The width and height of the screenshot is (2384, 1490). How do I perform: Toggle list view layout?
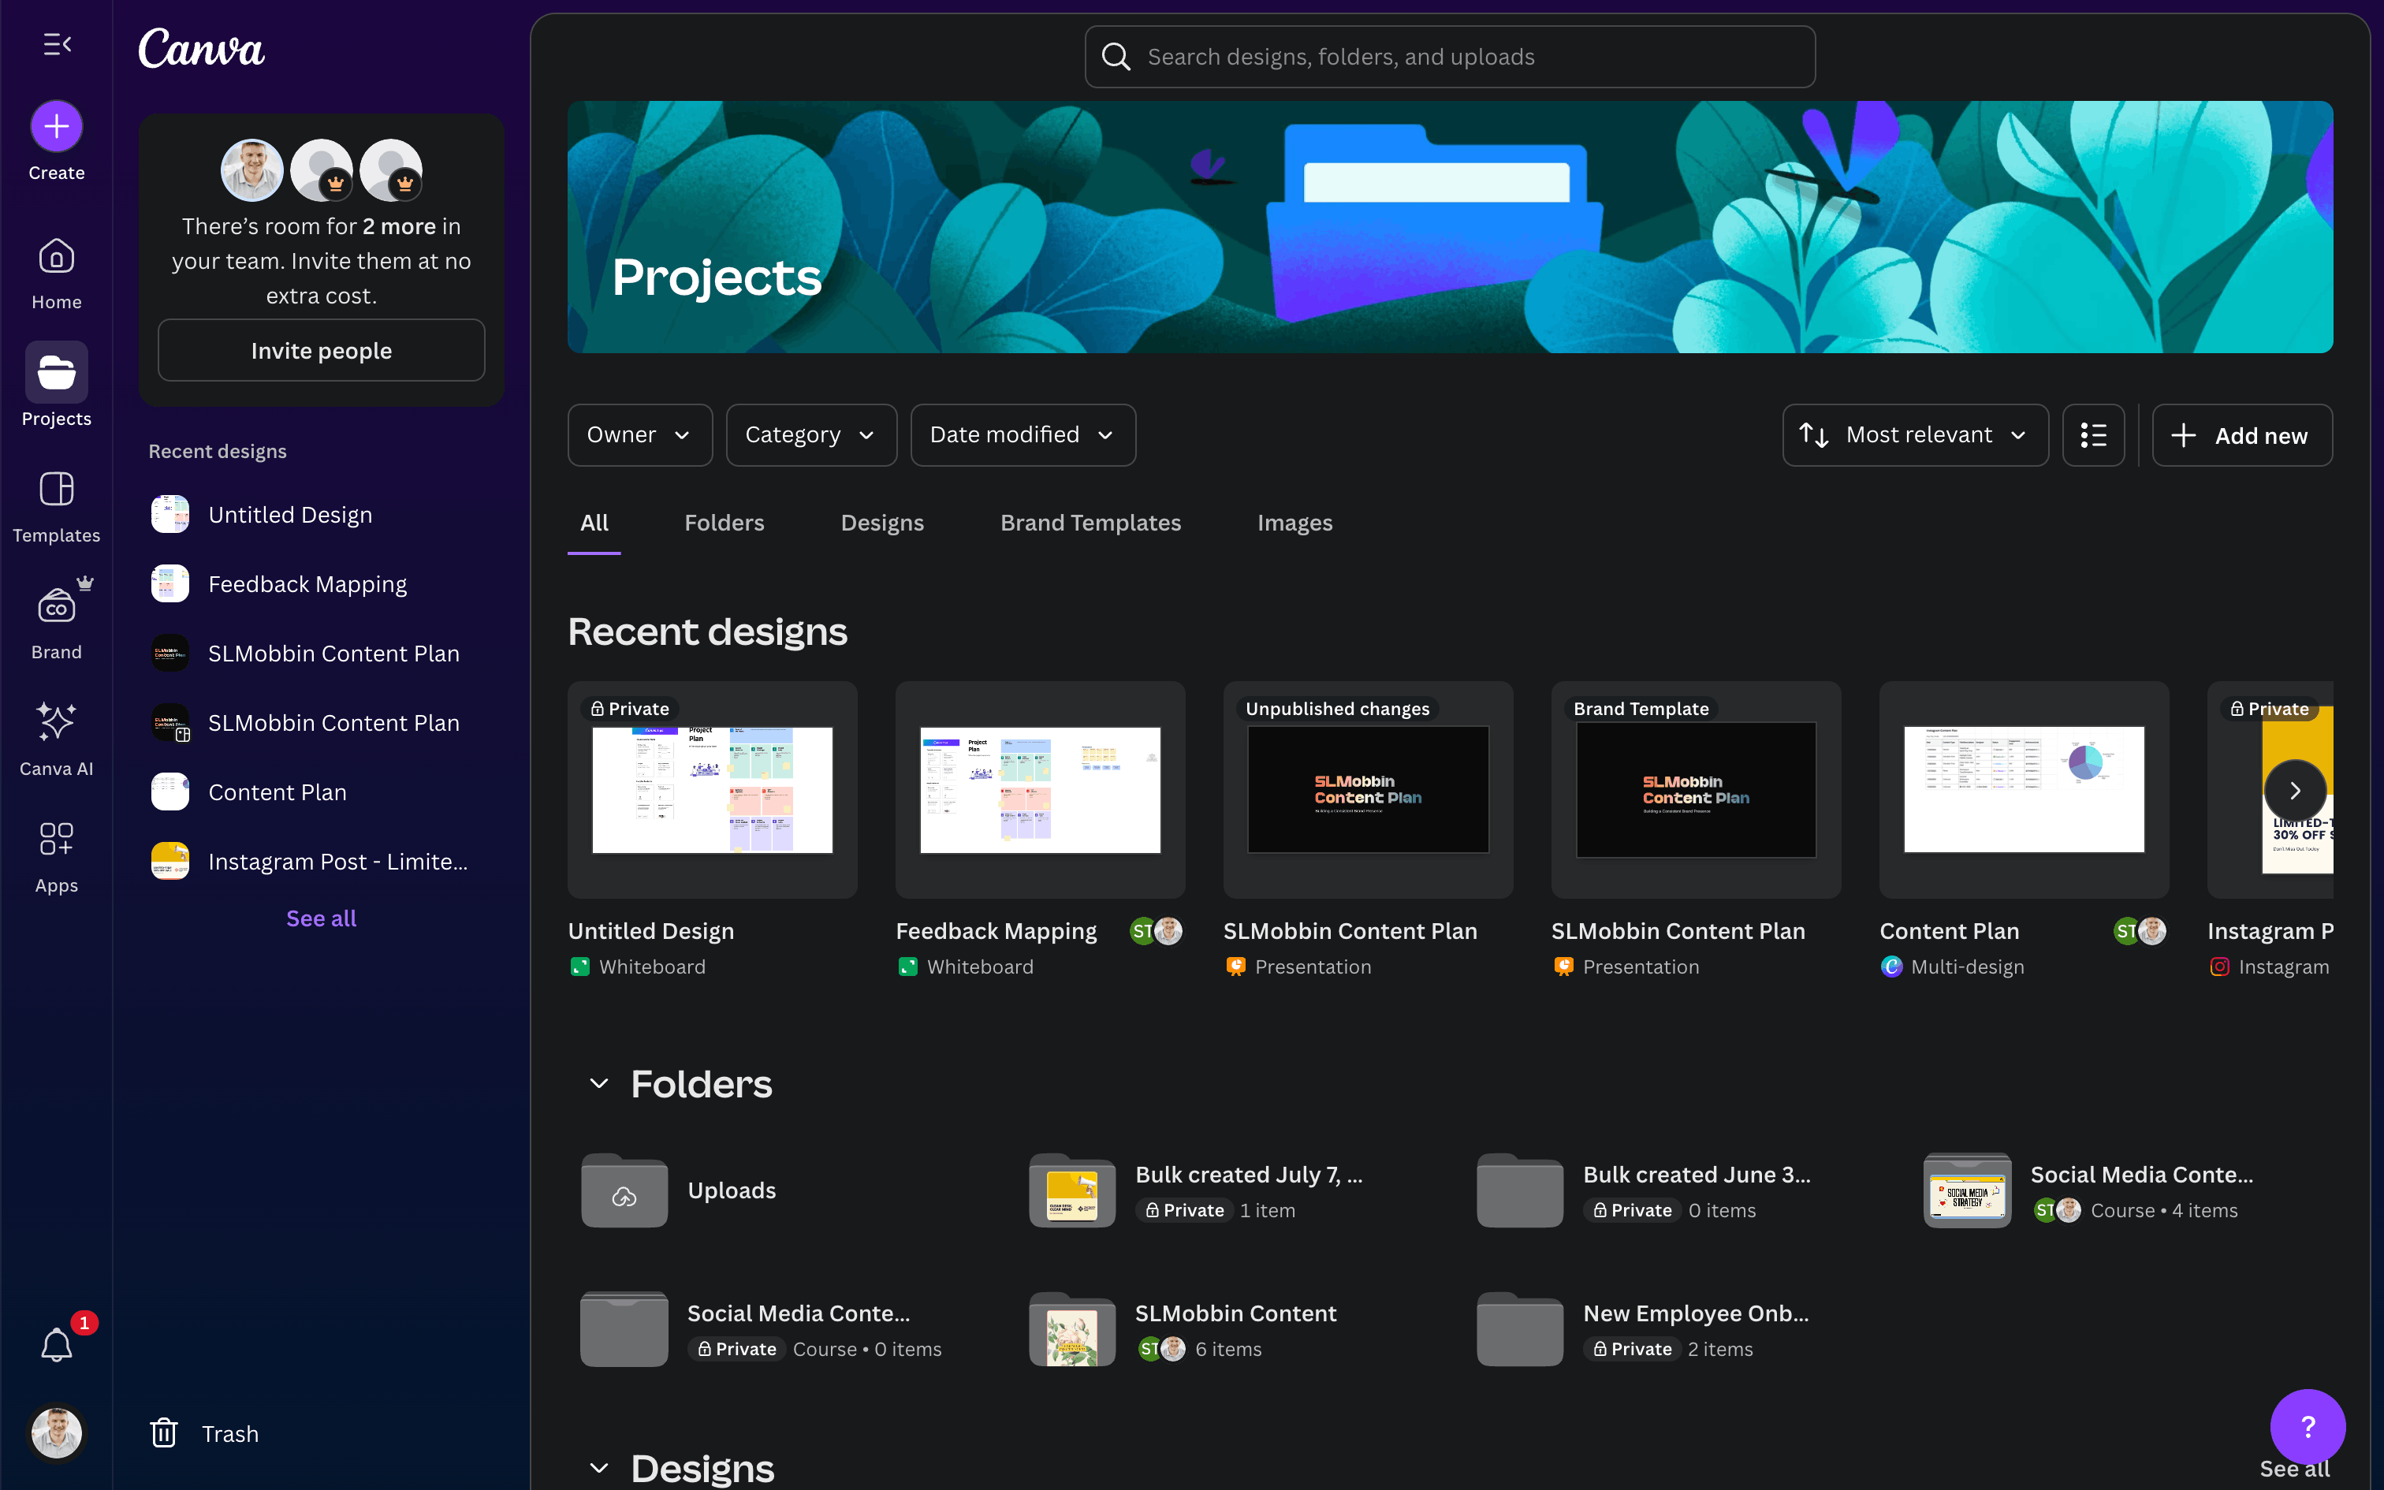pyautogui.click(x=2092, y=434)
